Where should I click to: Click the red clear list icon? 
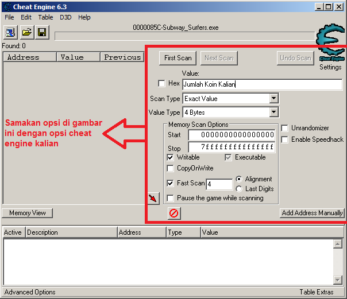tap(174, 213)
